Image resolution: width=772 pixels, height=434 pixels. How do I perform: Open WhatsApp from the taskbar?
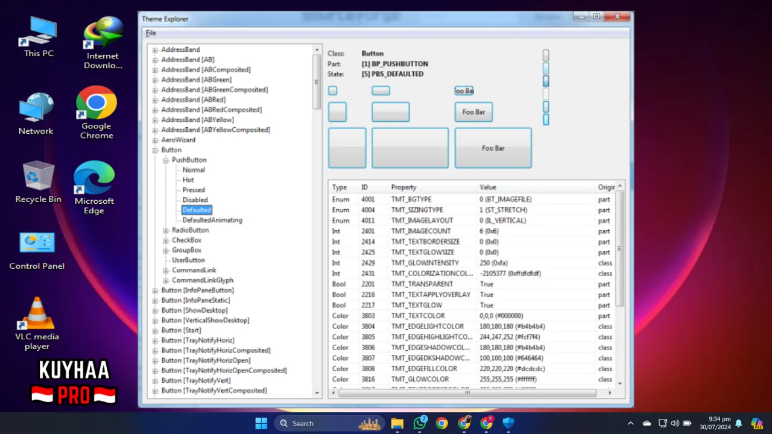click(420, 423)
